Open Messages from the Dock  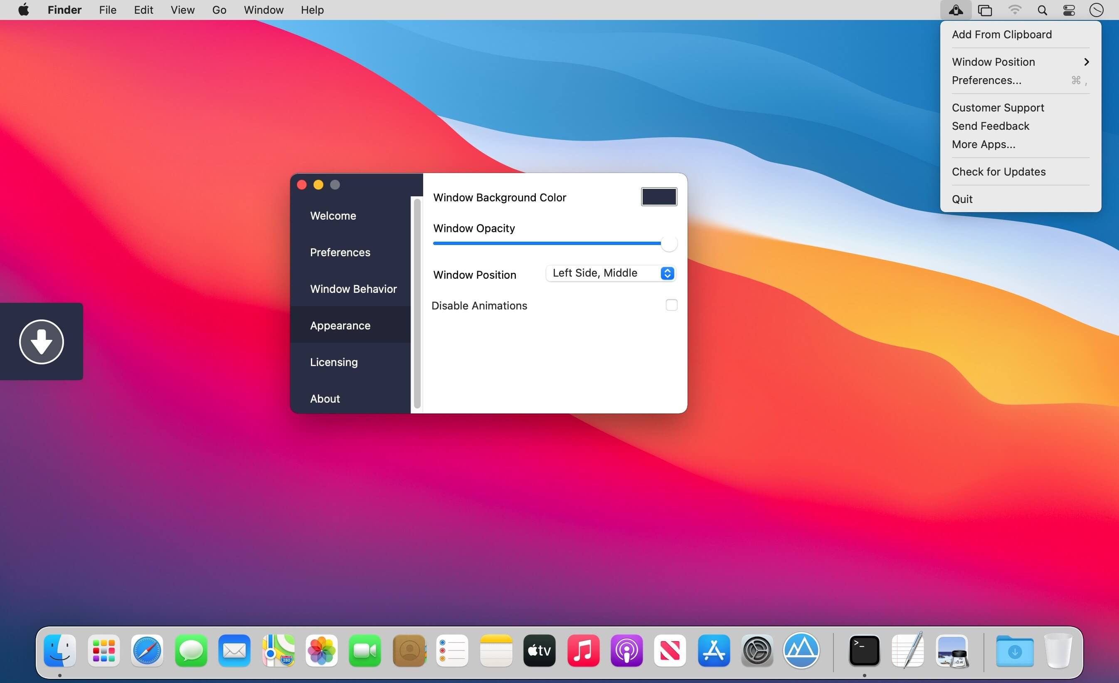(x=191, y=651)
